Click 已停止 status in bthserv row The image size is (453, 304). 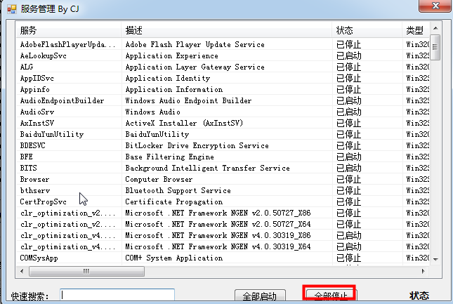(x=349, y=190)
